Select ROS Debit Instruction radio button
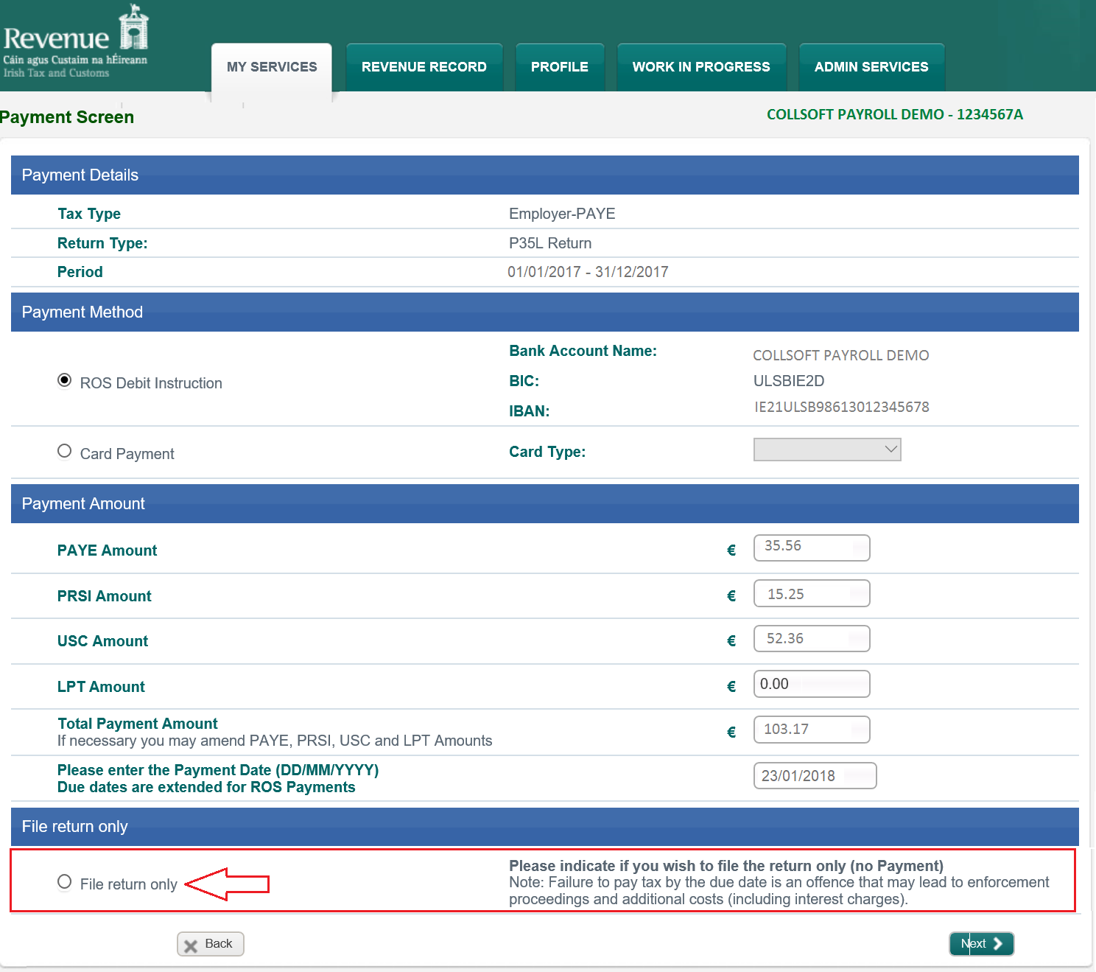The image size is (1096, 972). click(65, 380)
